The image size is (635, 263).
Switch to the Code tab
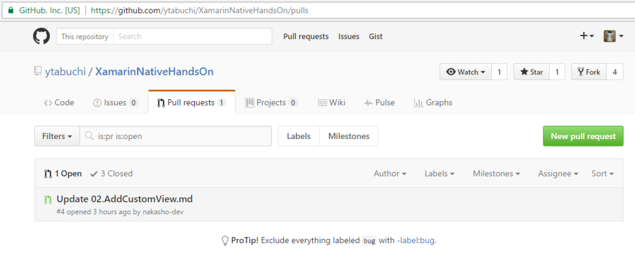click(x=59, y=102)
